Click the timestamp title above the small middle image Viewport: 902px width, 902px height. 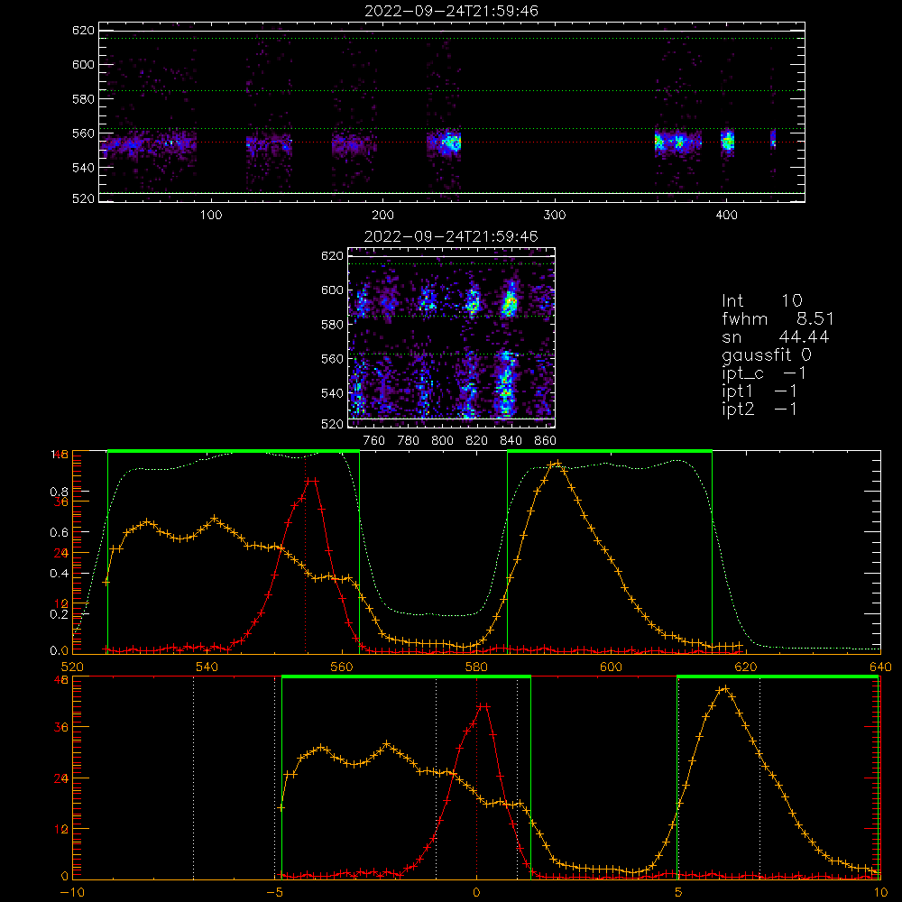[x=451, y=236]
